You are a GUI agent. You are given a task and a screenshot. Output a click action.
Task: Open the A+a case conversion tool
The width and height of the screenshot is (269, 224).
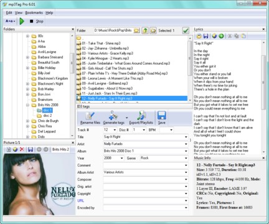pos(10,21)
